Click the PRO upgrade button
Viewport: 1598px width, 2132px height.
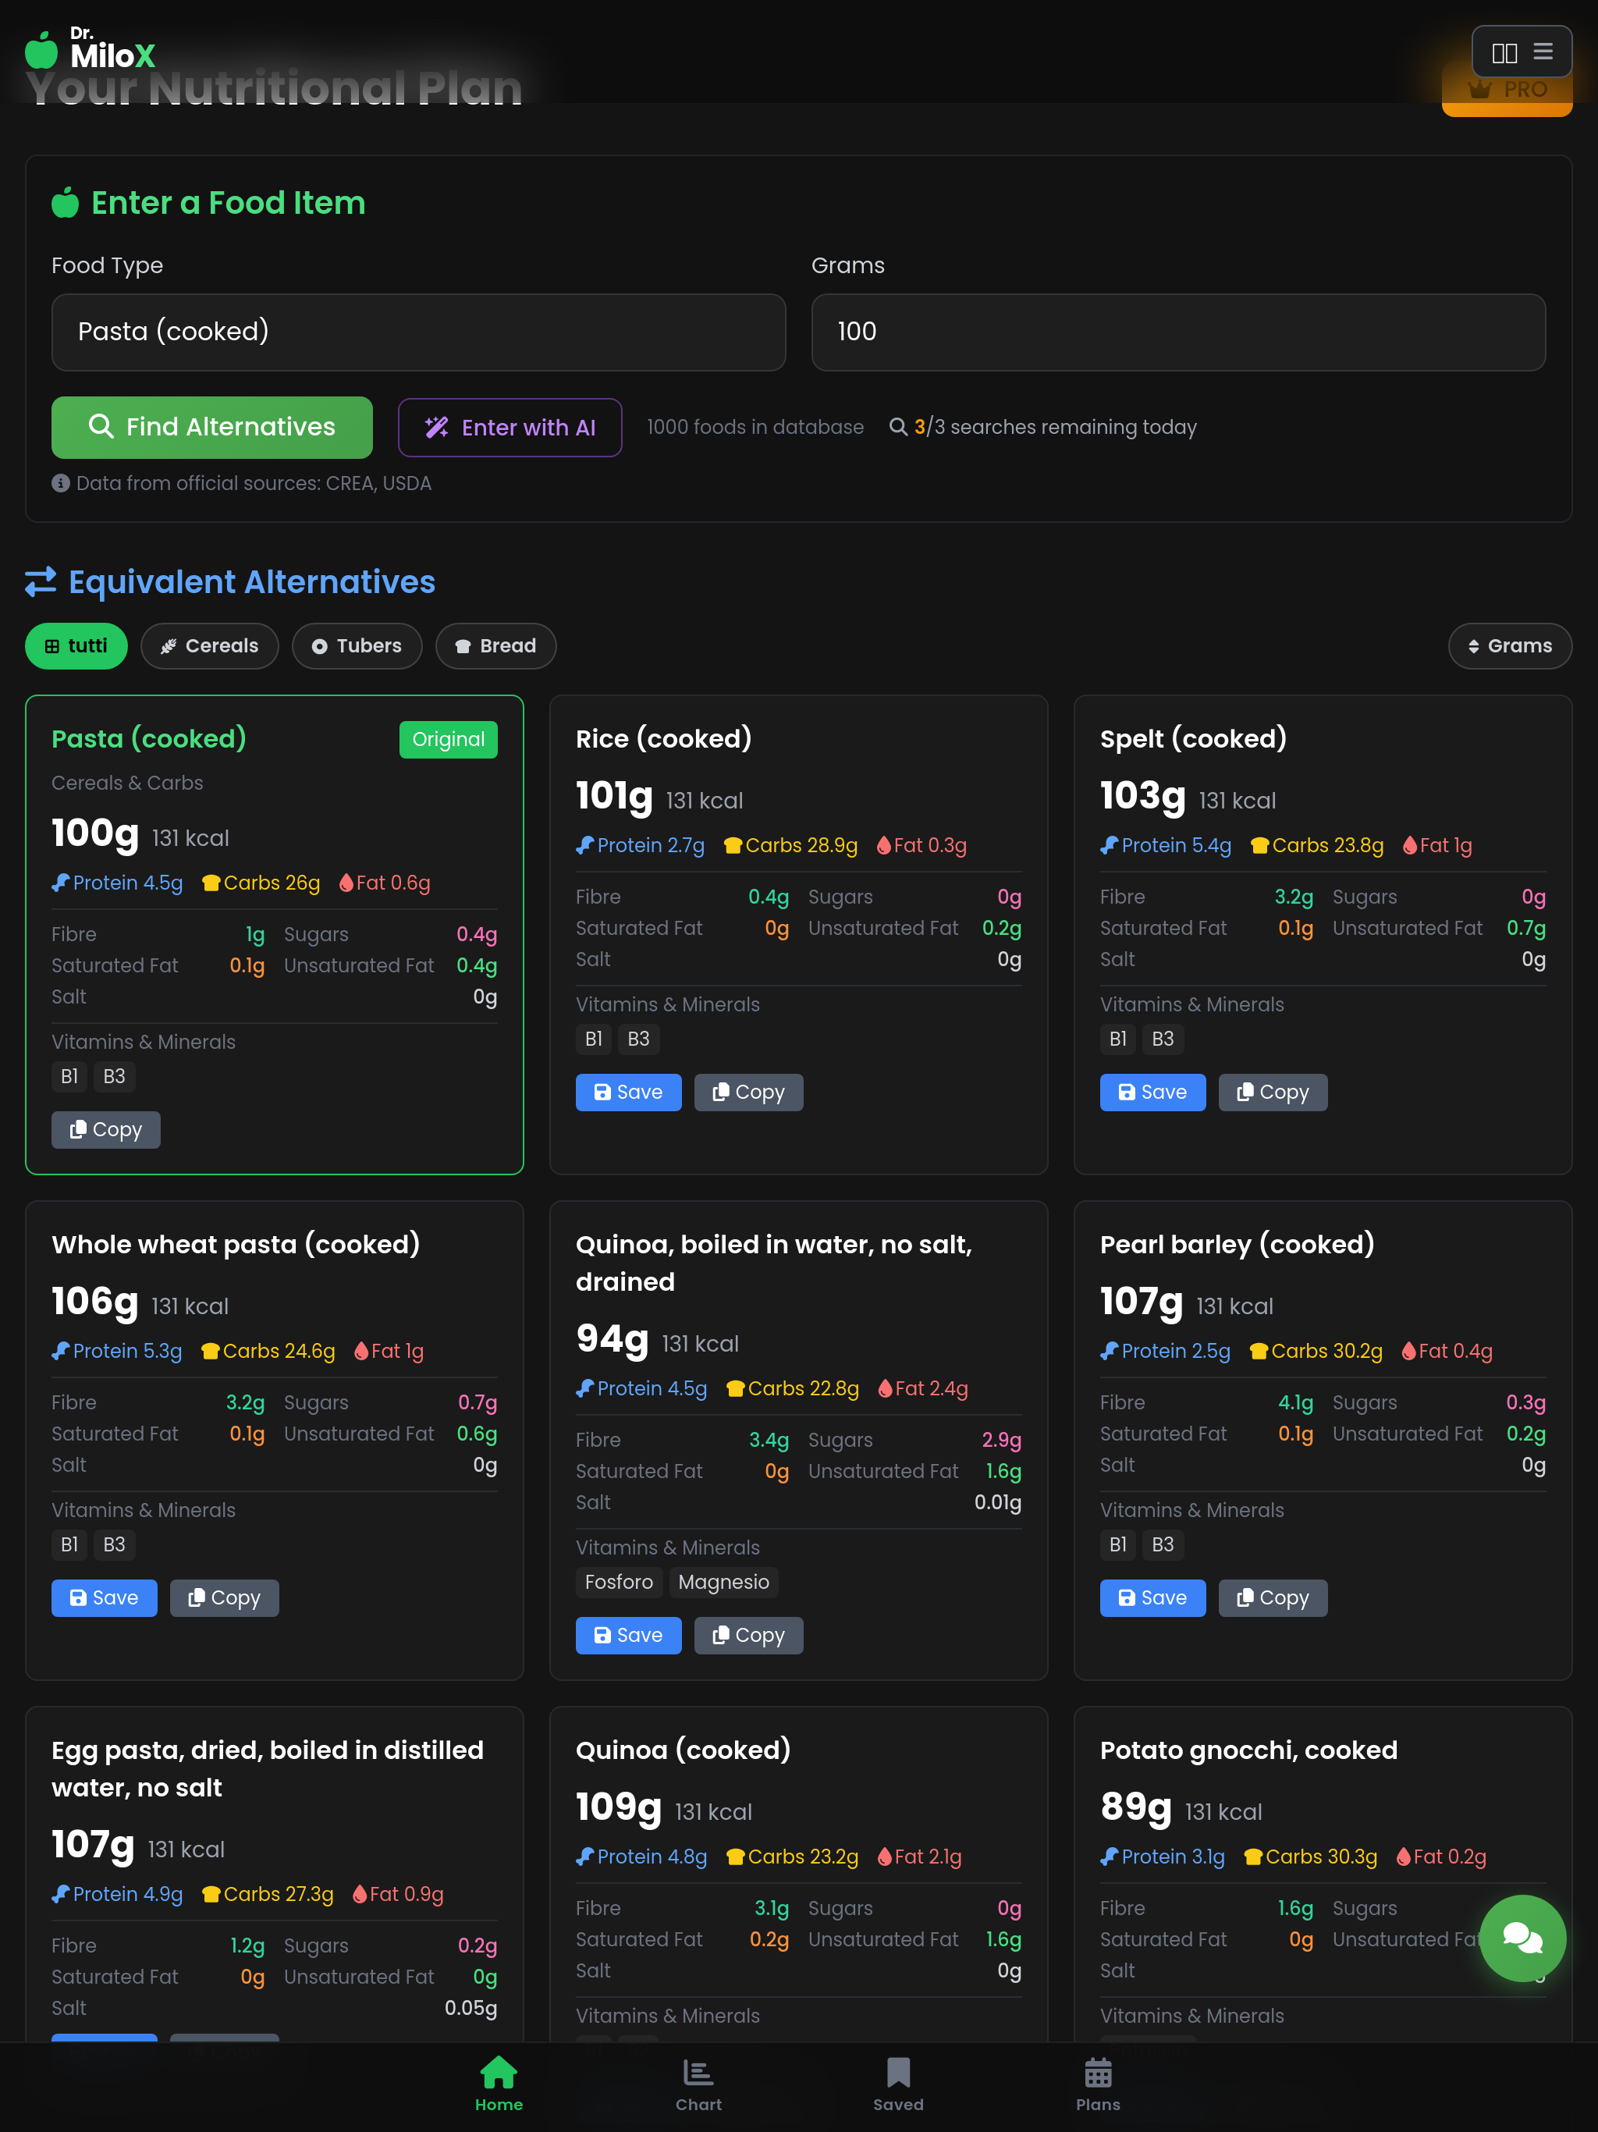point(1507,91)
